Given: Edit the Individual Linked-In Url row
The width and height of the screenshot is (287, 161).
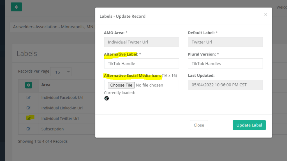Looking at the screenshot, I should coord(29,108).
